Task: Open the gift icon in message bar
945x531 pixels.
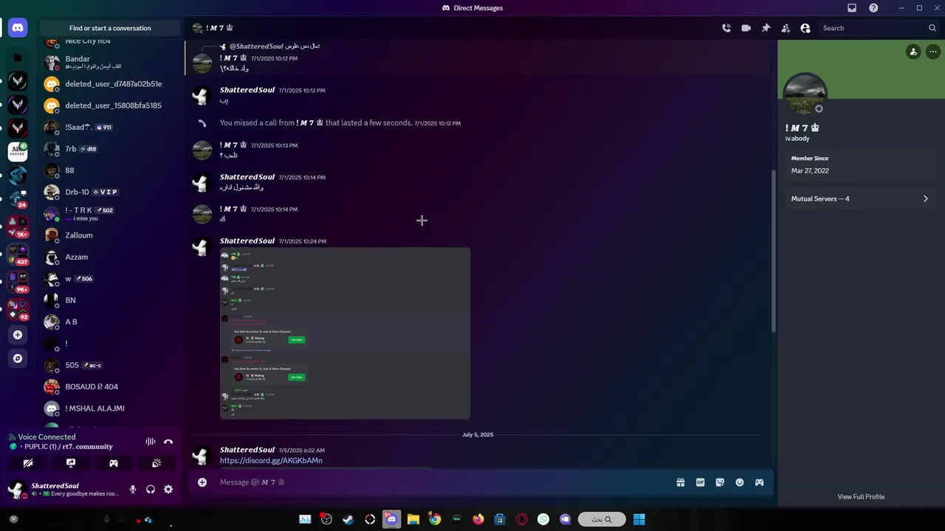Action: coord(681,482)
